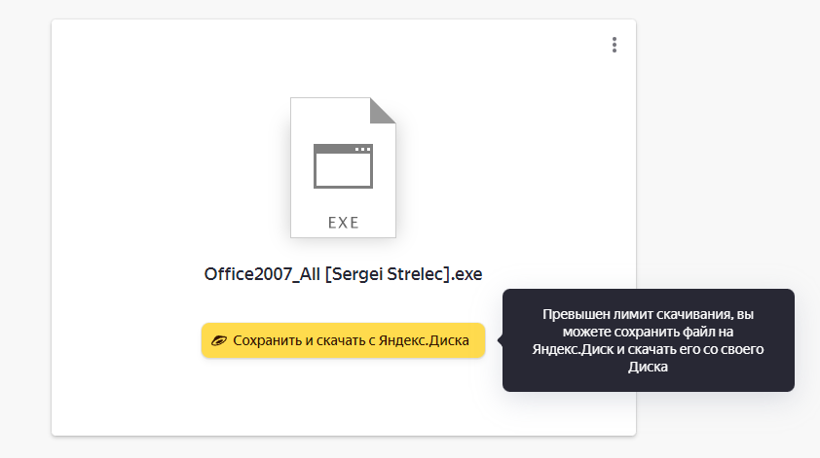Click the "EXE" label on the file icon

[x=343, y=223]
